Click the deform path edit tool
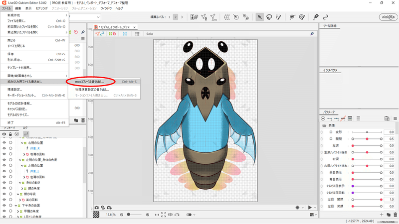The width and height of the screenshot is (399, 224). 292,17
